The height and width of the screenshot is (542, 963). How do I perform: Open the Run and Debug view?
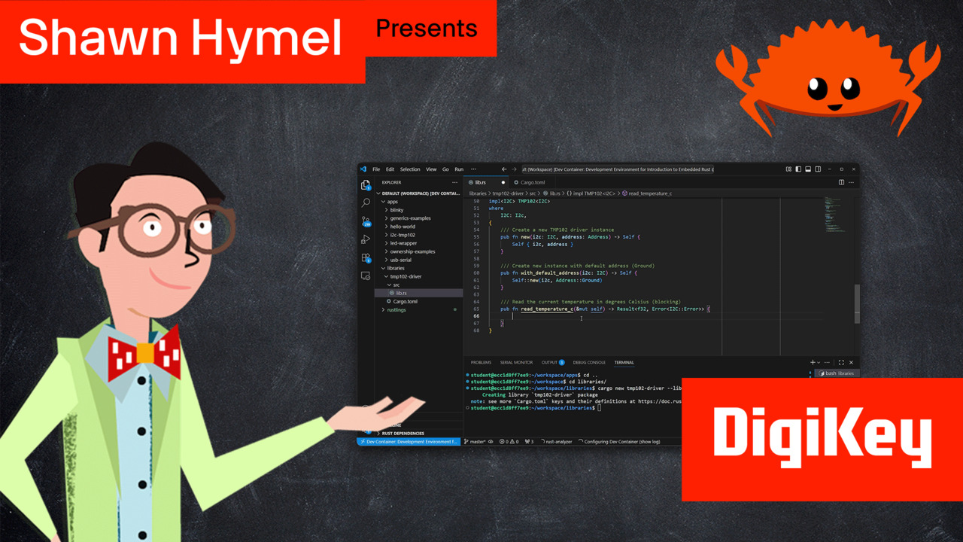[366, 239]
